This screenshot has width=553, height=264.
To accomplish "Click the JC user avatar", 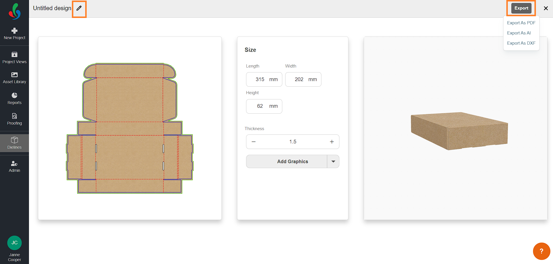I will (14, 243).
